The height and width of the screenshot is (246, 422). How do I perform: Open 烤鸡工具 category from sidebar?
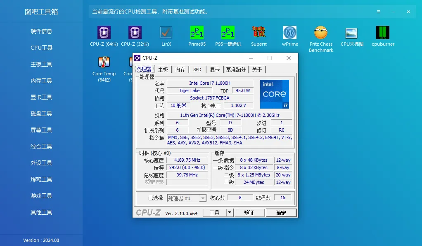click(x=41, y=179)
